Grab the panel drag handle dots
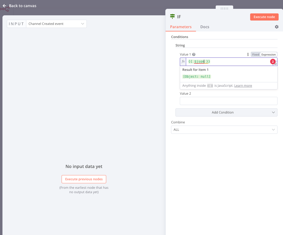This screenshot has height=235, width=283. pos(224,8)
